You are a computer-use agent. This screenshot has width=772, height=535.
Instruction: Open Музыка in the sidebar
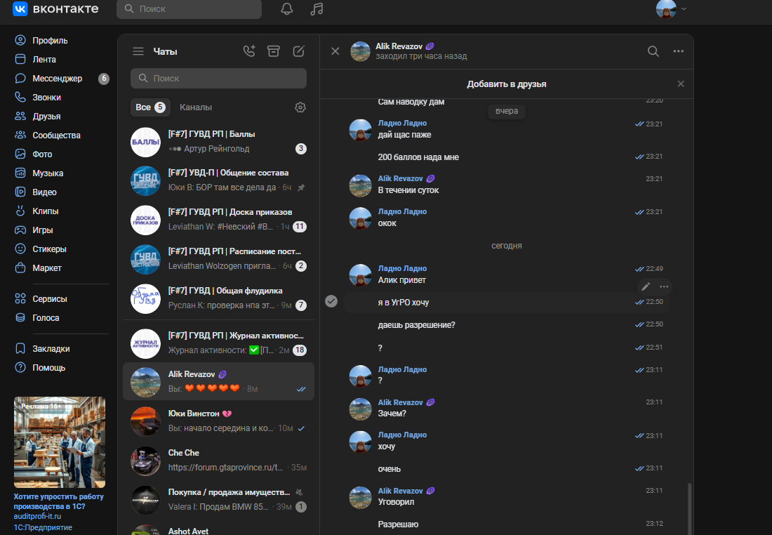pyautogui.click(x=39, y=173)
